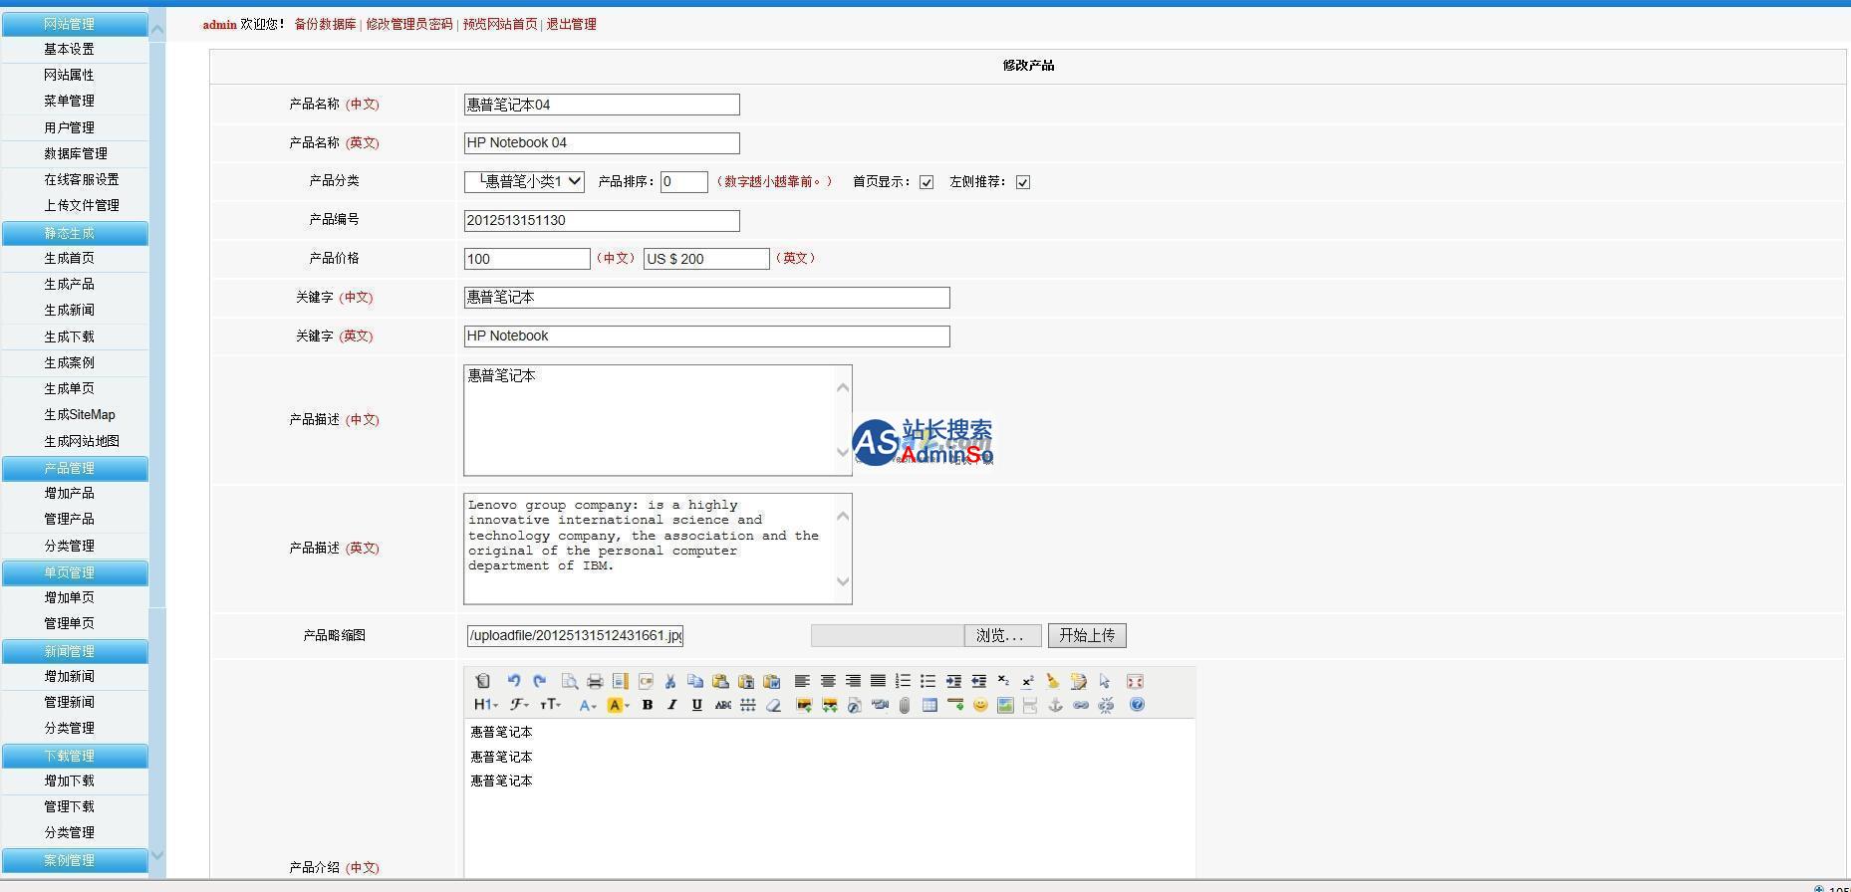Click the Undo icon in editor toolbar
Screen dimensions: 1851x892
click(514, 681)
